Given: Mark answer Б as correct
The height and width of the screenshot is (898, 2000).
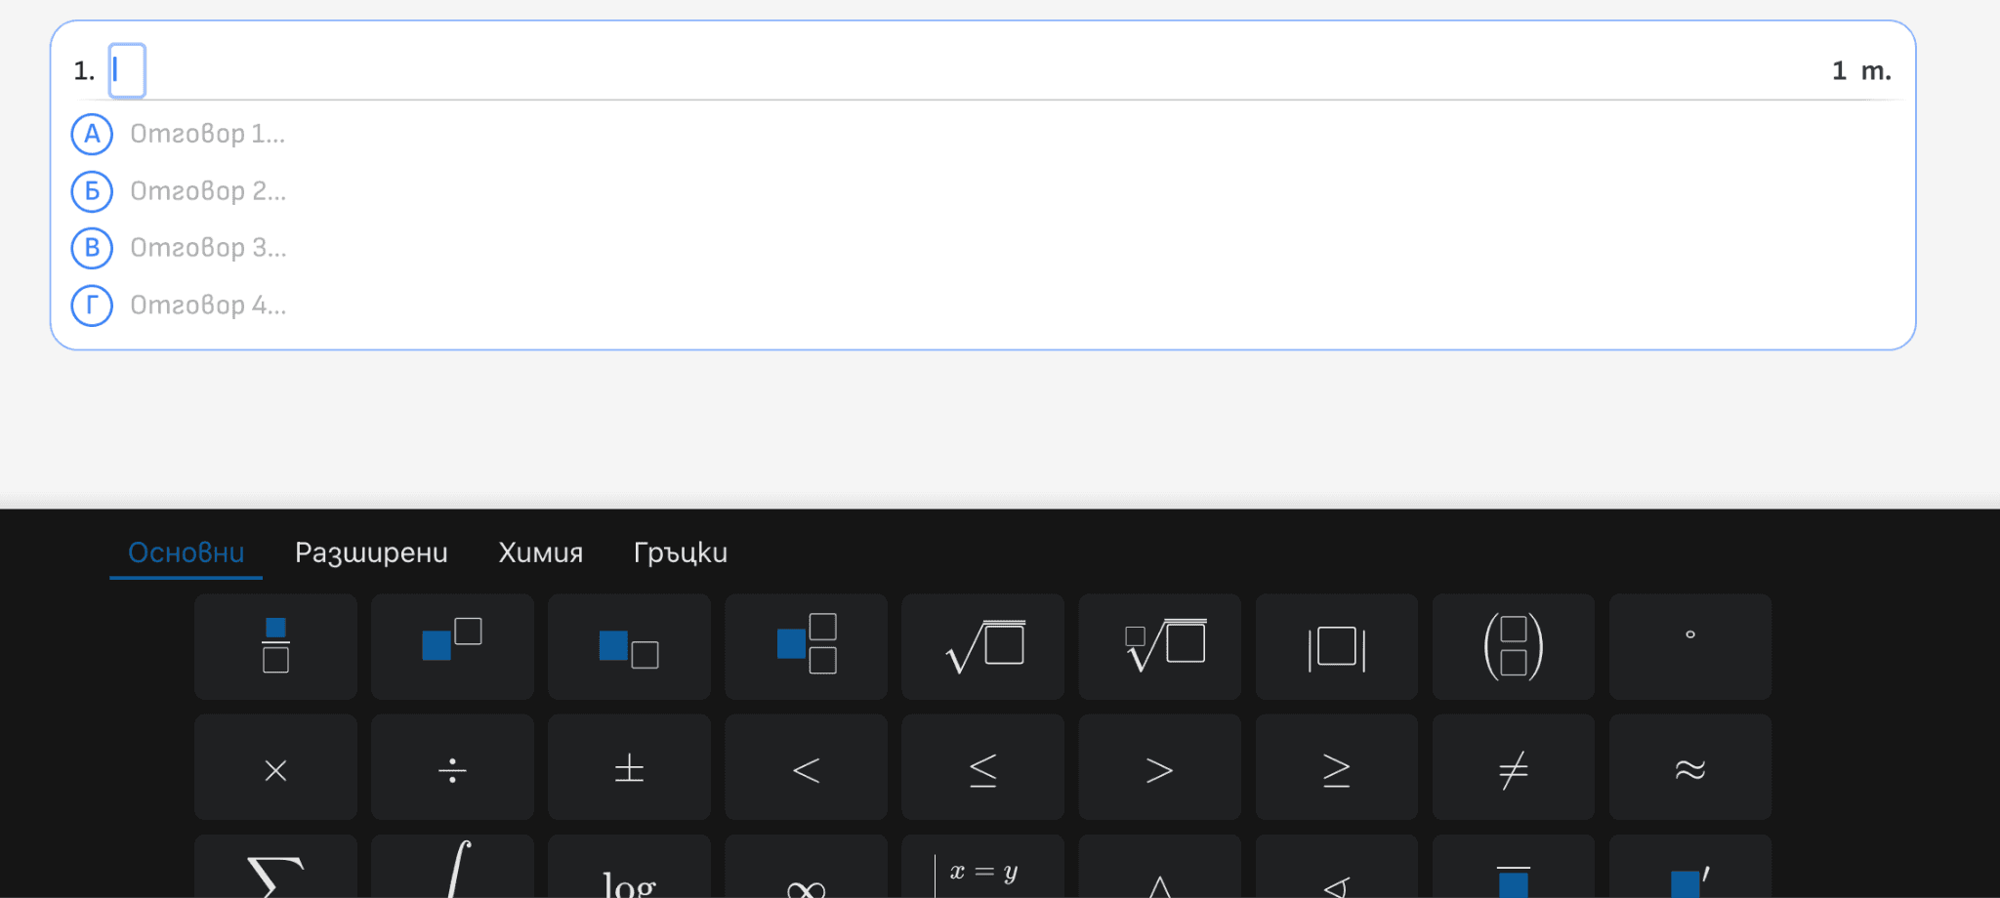Looking at the screenshot, I should (92, 191).
